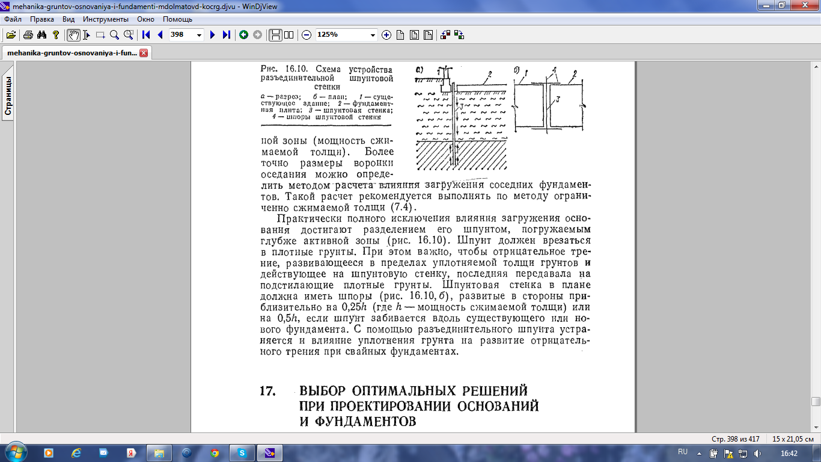
Task: Click the fit width zoom icon
Action: coord(428,35)
